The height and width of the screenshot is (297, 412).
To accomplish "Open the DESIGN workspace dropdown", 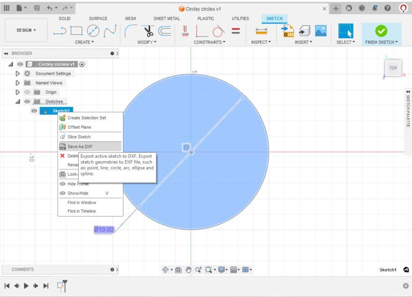I will coord(26,30).
